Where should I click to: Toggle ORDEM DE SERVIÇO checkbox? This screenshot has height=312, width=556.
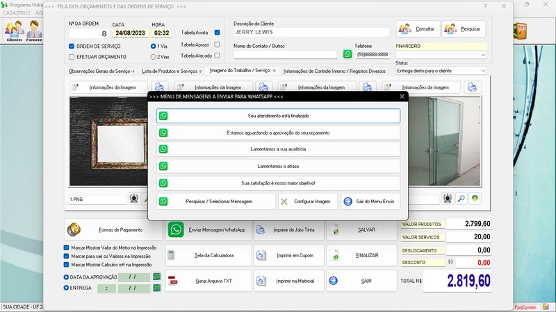click(x=72, y=46)
